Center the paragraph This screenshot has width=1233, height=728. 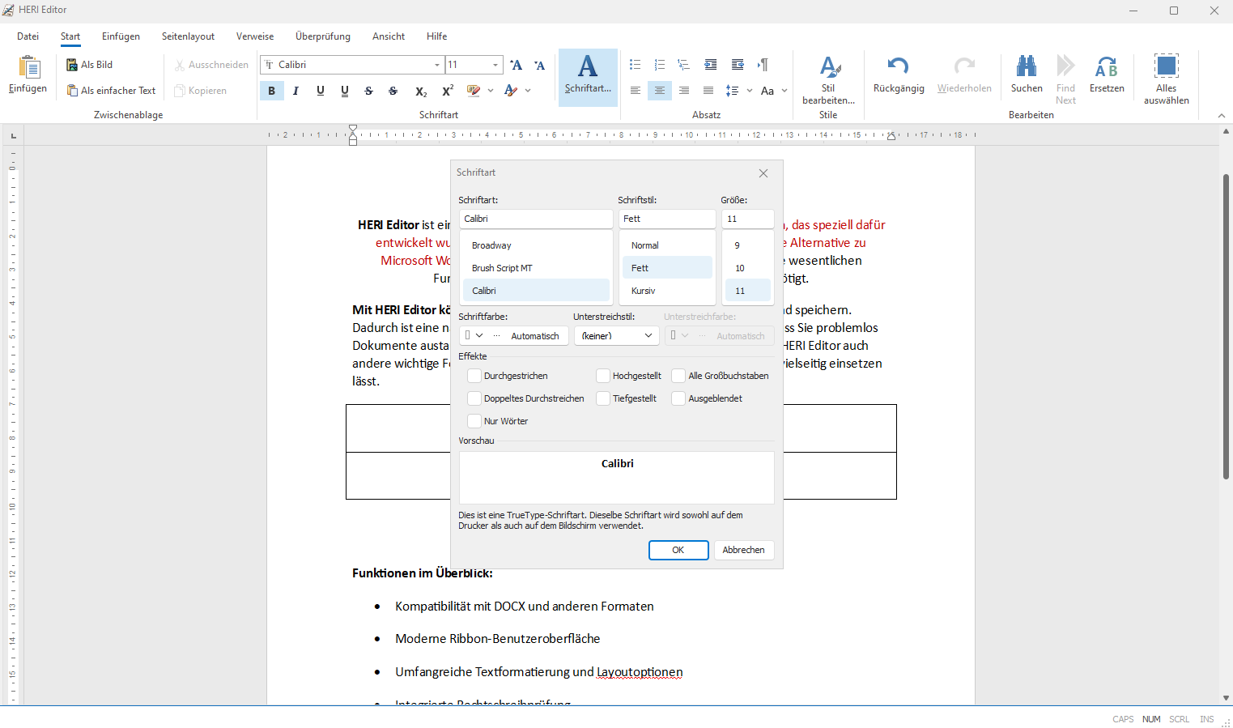tap(660, 91)
